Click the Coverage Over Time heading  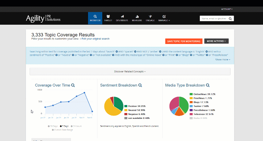click(x=53, y=85)
